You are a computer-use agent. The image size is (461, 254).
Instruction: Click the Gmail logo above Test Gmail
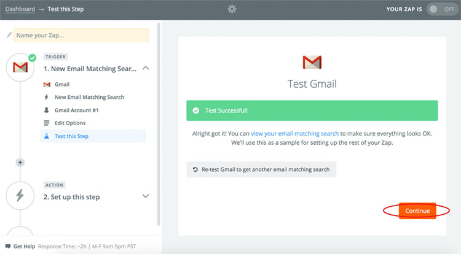[x=312, y=62]
